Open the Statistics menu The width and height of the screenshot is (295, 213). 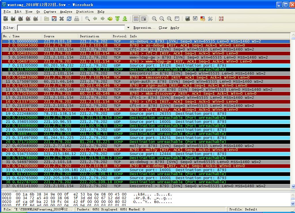(85, 11)
